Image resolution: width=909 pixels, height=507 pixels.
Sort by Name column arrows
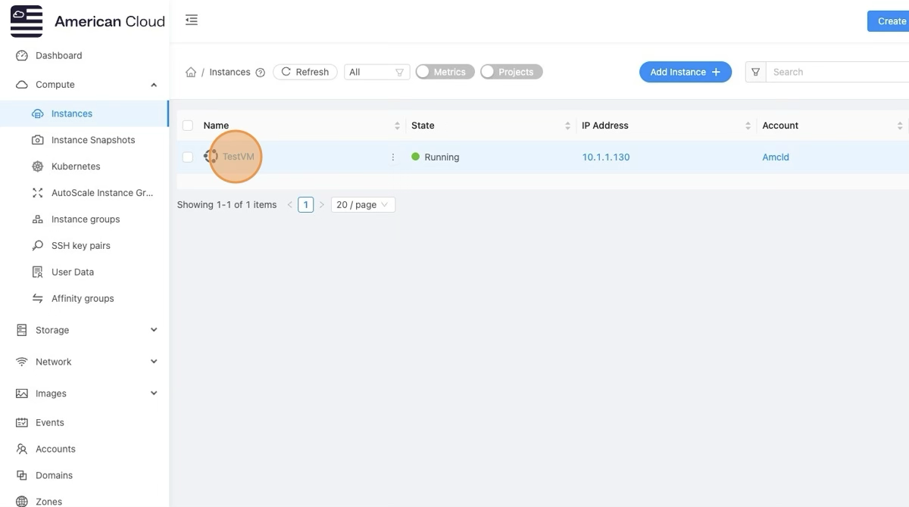tap(397, 126)
